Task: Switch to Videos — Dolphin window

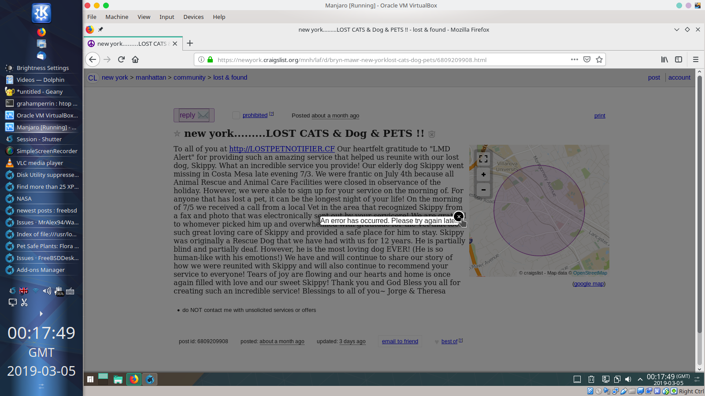Action: 41,80
